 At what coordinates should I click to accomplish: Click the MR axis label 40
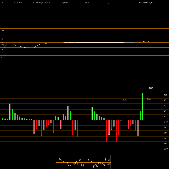tap(165, 111)
